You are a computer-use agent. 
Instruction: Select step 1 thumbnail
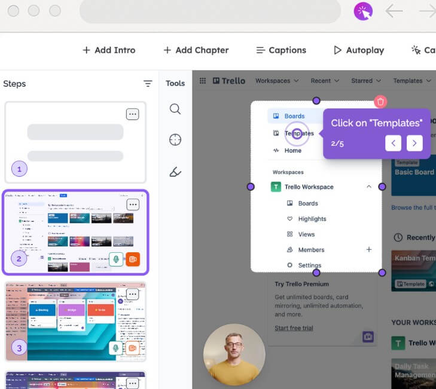(75, 142)
